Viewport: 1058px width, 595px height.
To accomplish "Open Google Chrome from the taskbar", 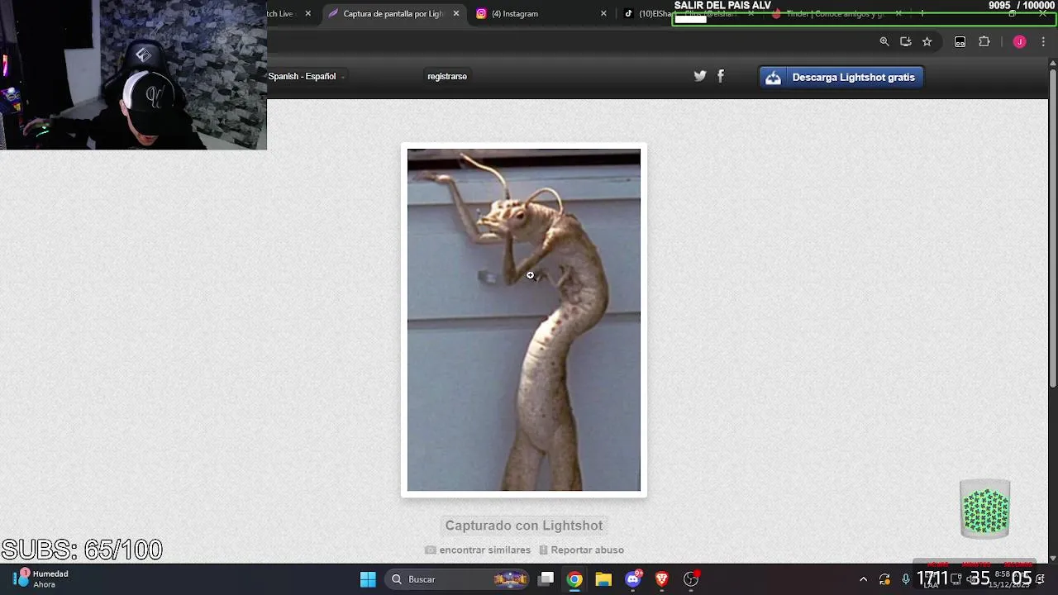I will [574, 579].
